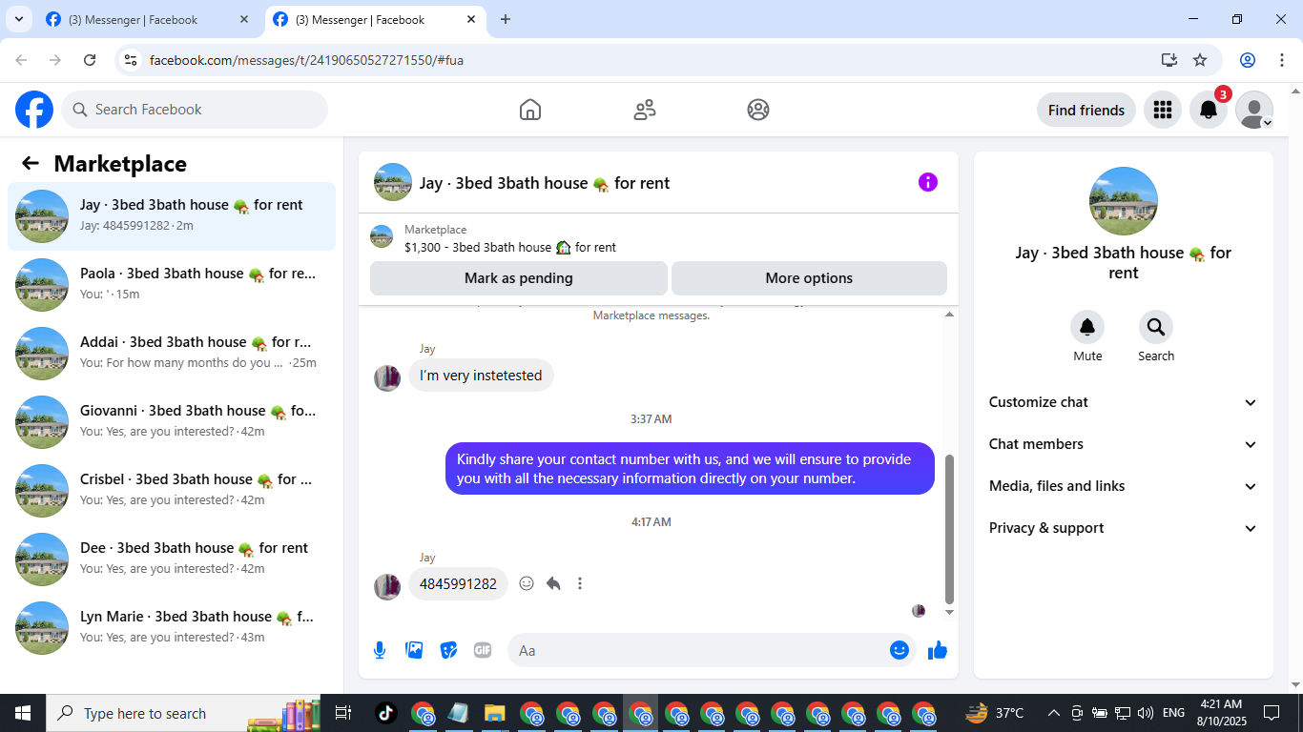Click the large listing photo in right panel

coord(1124,201)
